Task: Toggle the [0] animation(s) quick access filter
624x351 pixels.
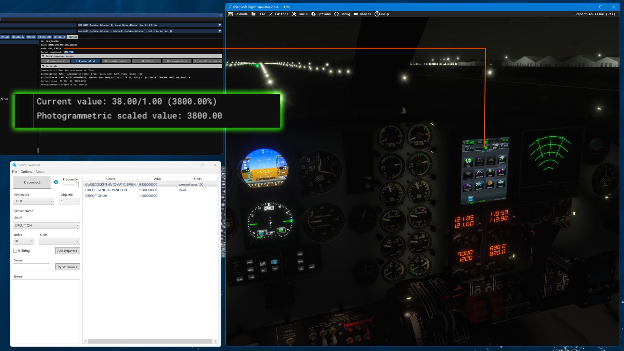Action: (x=55, y=61)
